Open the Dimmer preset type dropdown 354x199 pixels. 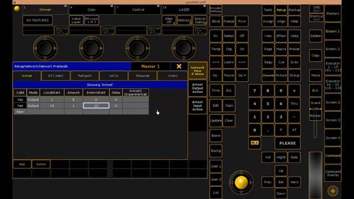click(45, 10)
